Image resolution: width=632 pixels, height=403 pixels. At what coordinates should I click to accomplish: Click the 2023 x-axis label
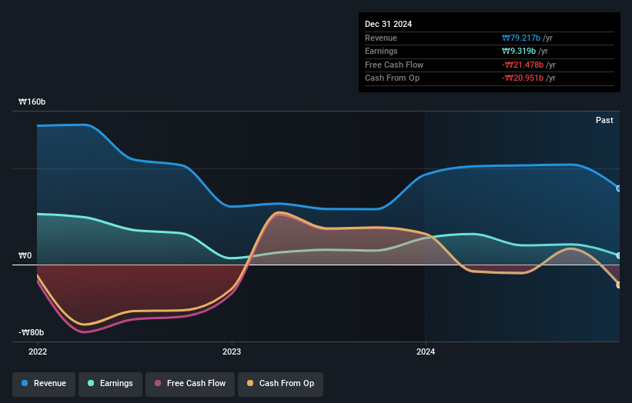click(232, 352)
